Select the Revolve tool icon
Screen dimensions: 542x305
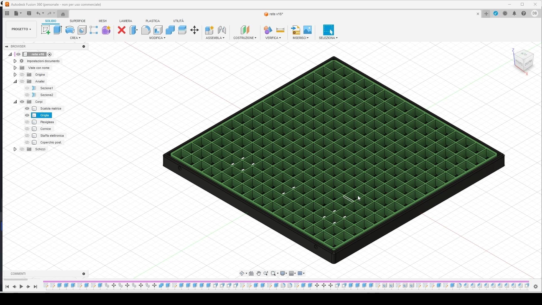[x=70, y=30]
